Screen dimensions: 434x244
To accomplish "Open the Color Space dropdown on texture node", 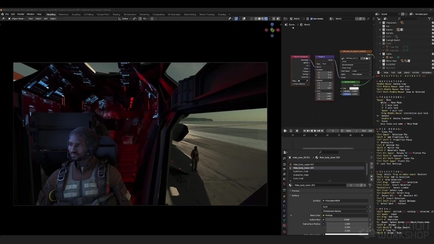I will tap(361, 71).
